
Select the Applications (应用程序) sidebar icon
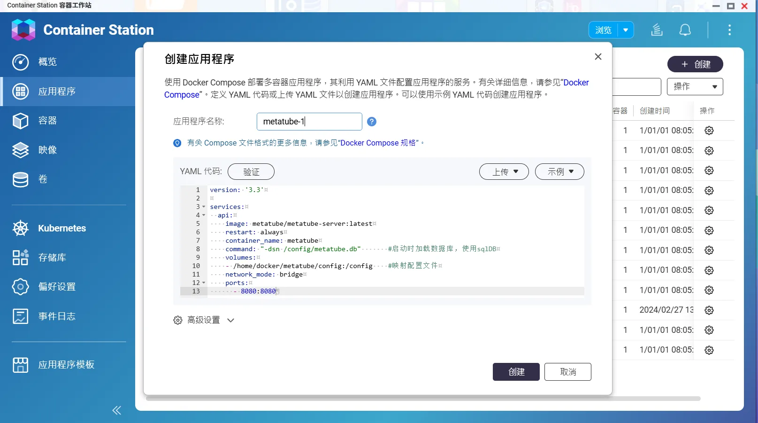pos(20,91)
